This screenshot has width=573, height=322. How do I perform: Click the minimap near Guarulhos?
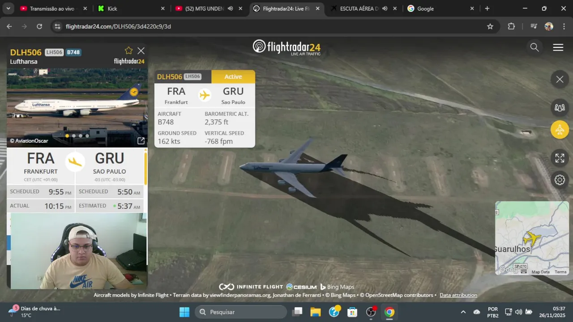pos(532,238)
